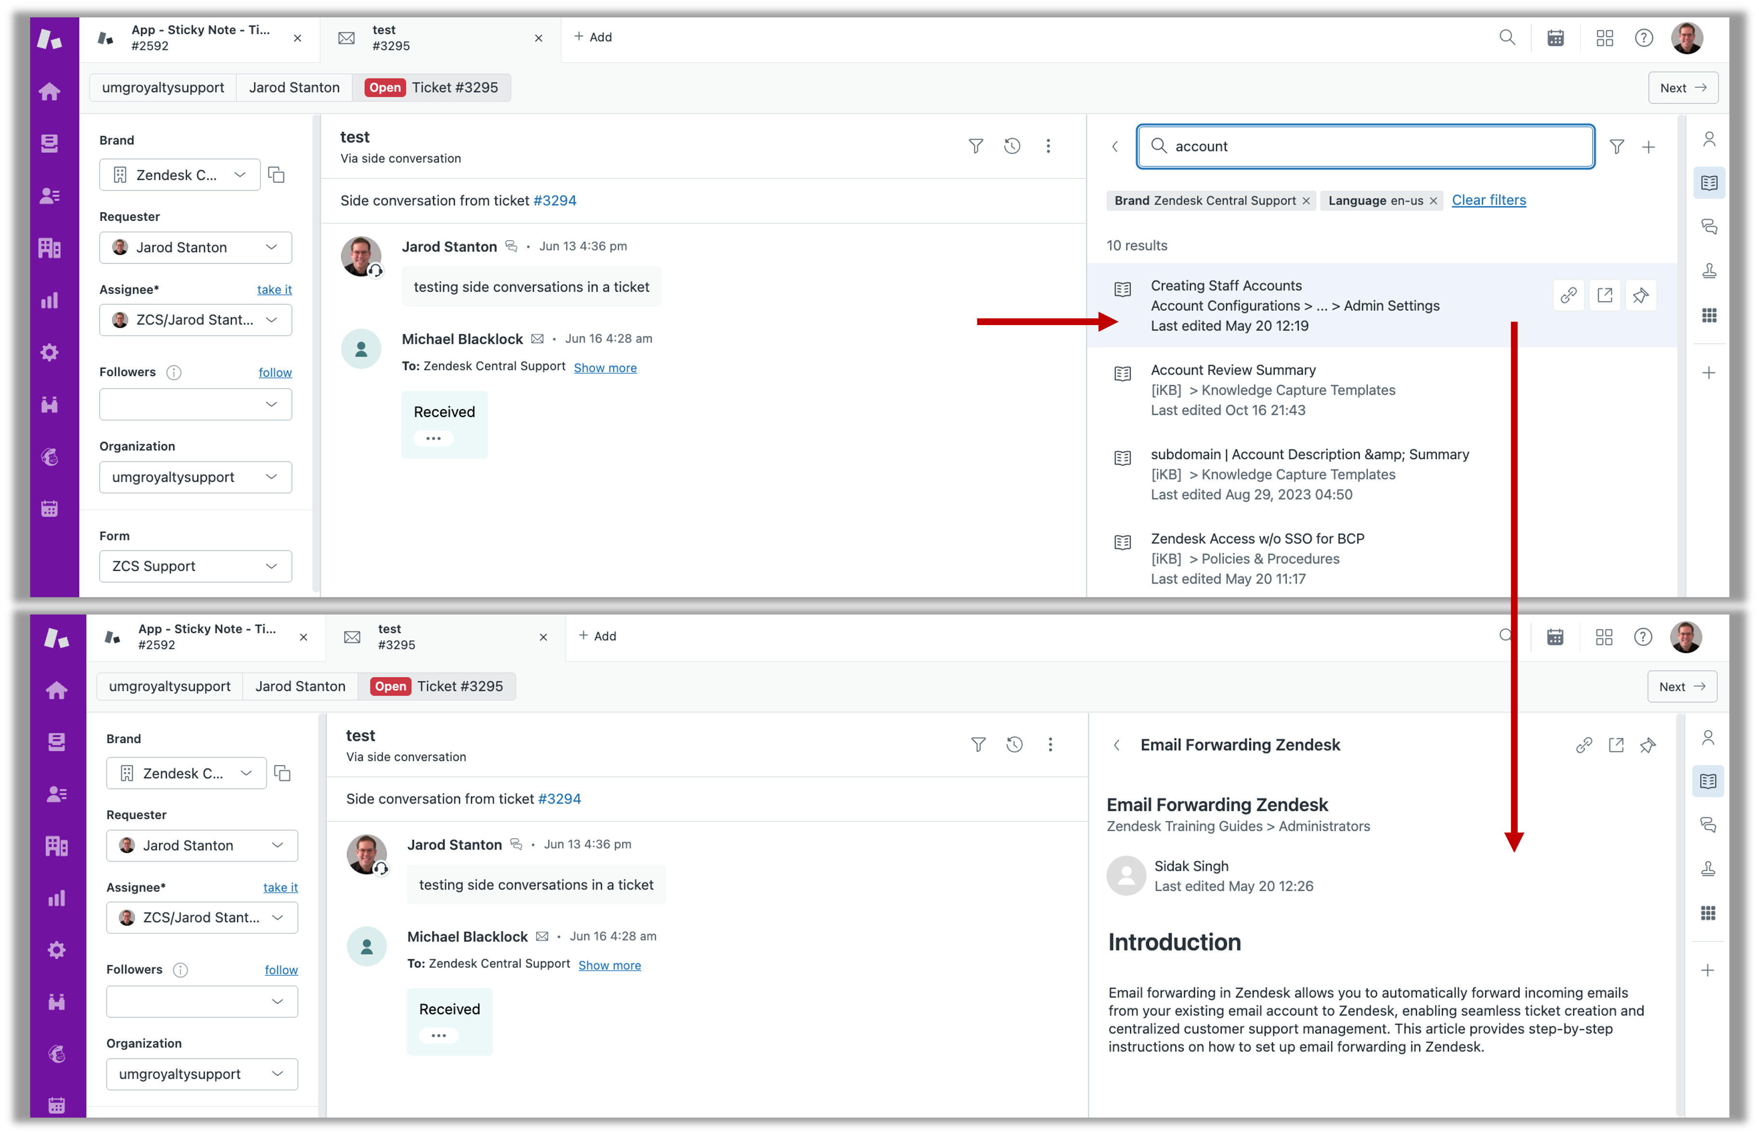Open the Followers dropdown in the upper screenshot
The width and height of the screenshot is (1759, 1134).
click(196, 404)
